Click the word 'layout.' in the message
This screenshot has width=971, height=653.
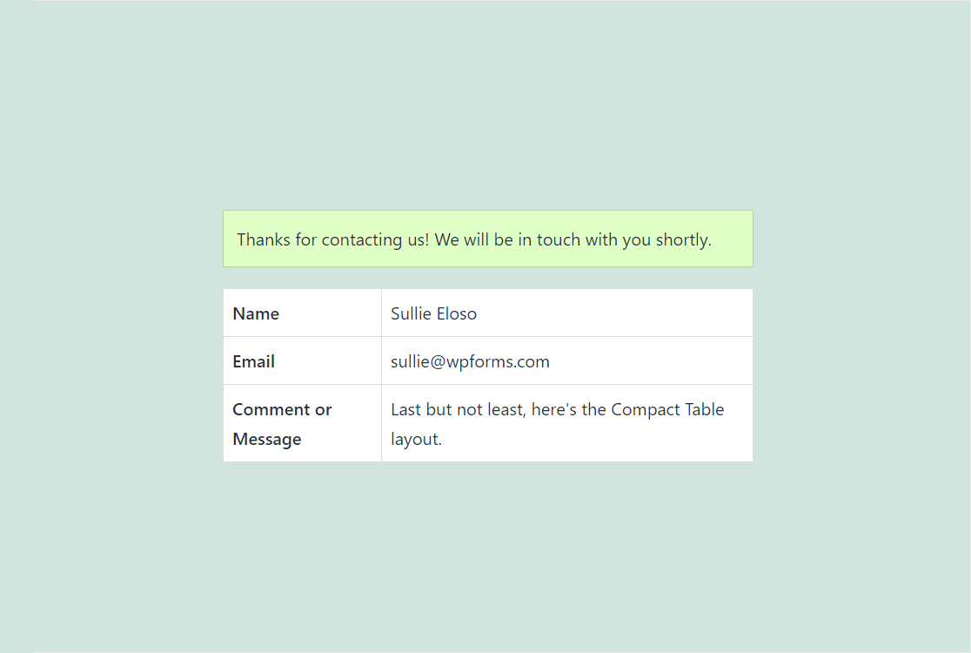(416, 440)
